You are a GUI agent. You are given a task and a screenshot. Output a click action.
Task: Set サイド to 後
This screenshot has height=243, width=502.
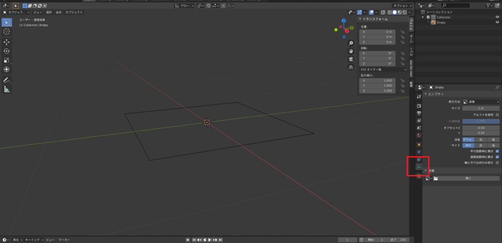[x=494, y=145]
